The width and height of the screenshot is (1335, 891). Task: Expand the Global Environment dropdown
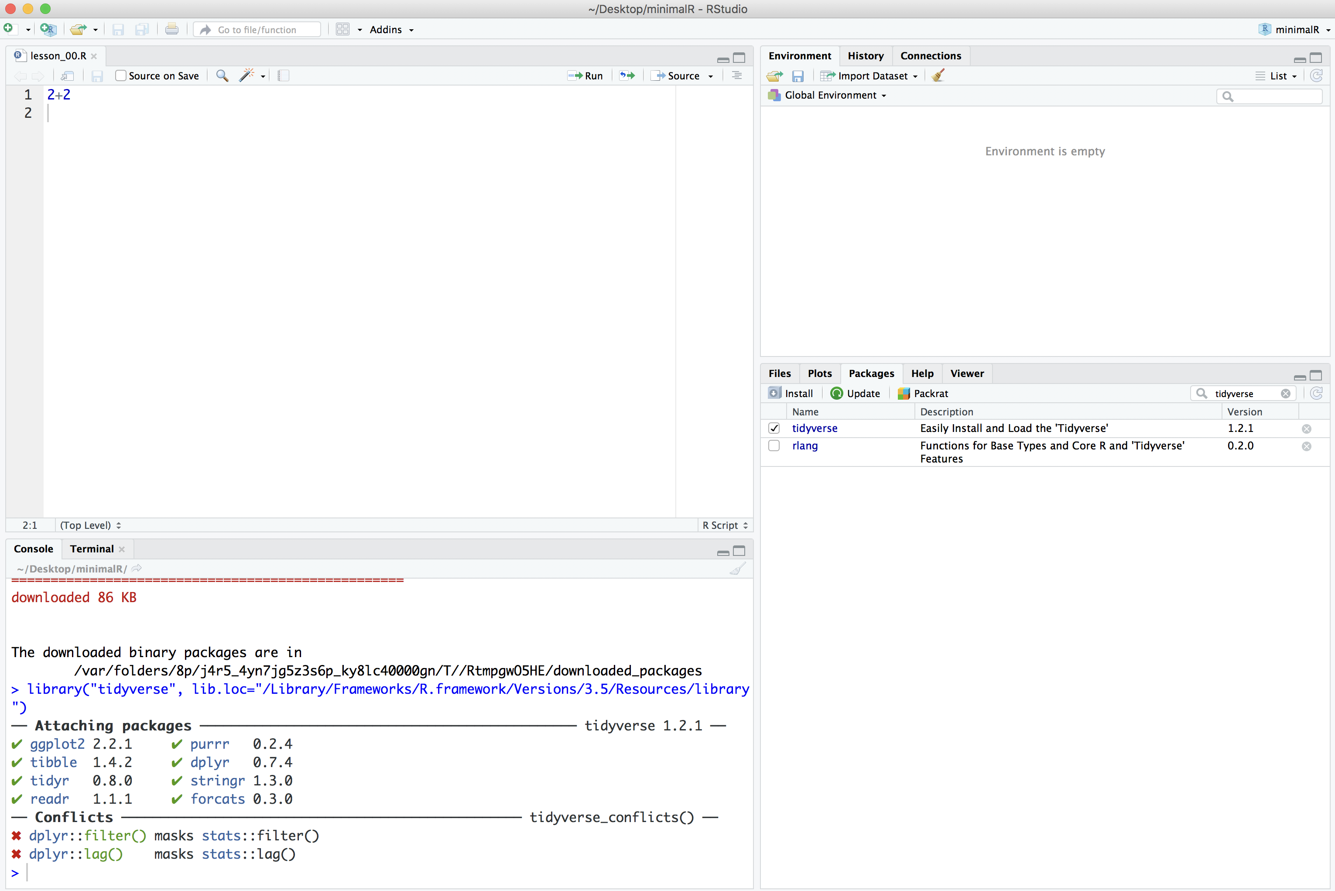point(835,96)
